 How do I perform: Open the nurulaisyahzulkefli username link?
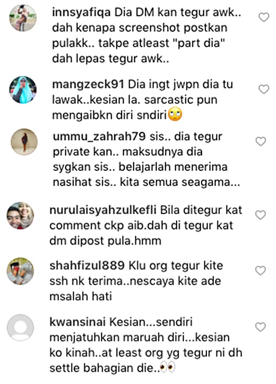tap(103, 210)
